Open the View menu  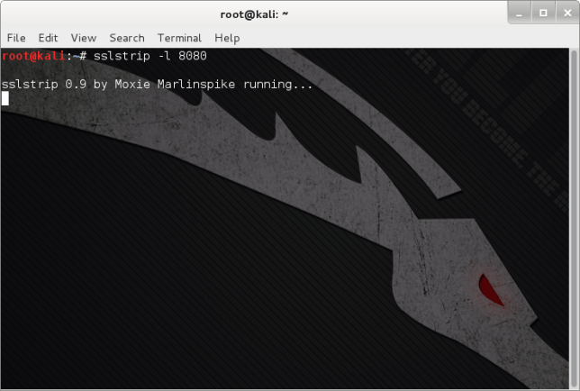(84, 38)
